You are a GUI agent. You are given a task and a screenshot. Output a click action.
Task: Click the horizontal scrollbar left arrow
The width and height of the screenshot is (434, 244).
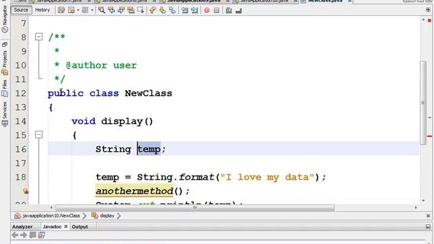coord(52,207)
